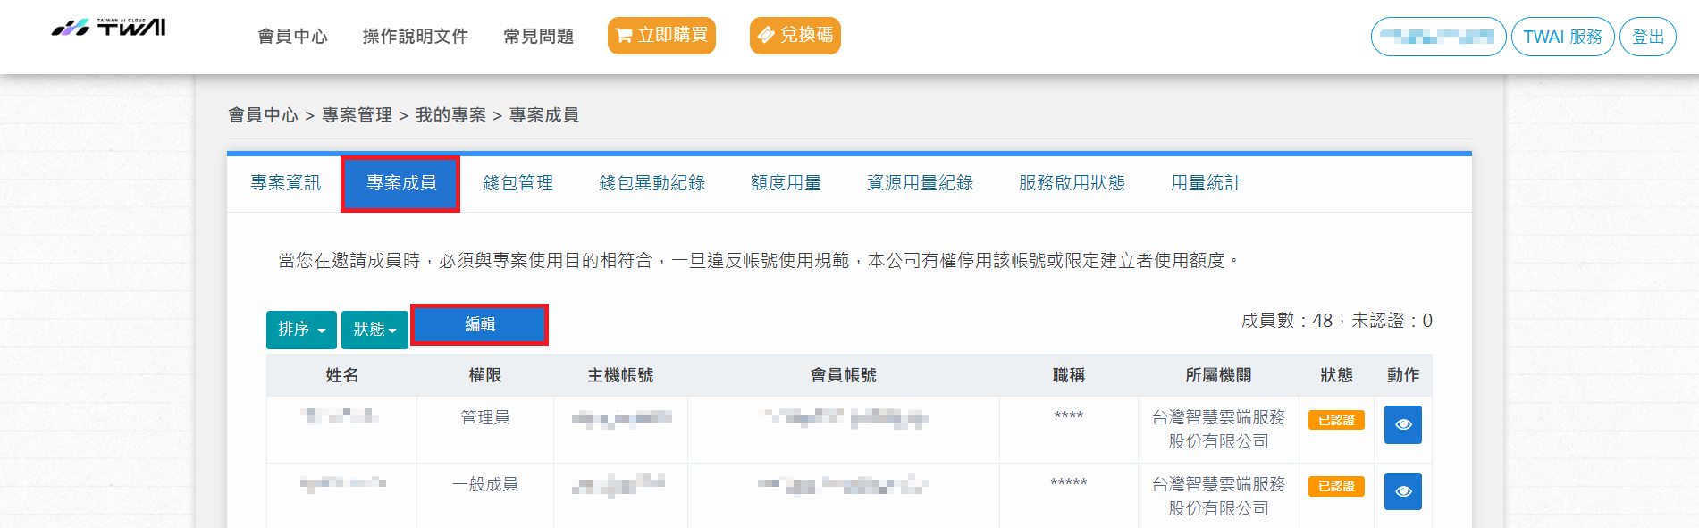The image size is (1699, 528).
Task: Open 操作說明文件 in the top navigation
Action: [x=416, y=37]
